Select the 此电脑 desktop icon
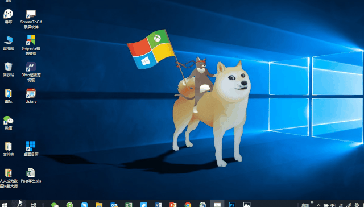364x207 pixels. click(9, 43)
